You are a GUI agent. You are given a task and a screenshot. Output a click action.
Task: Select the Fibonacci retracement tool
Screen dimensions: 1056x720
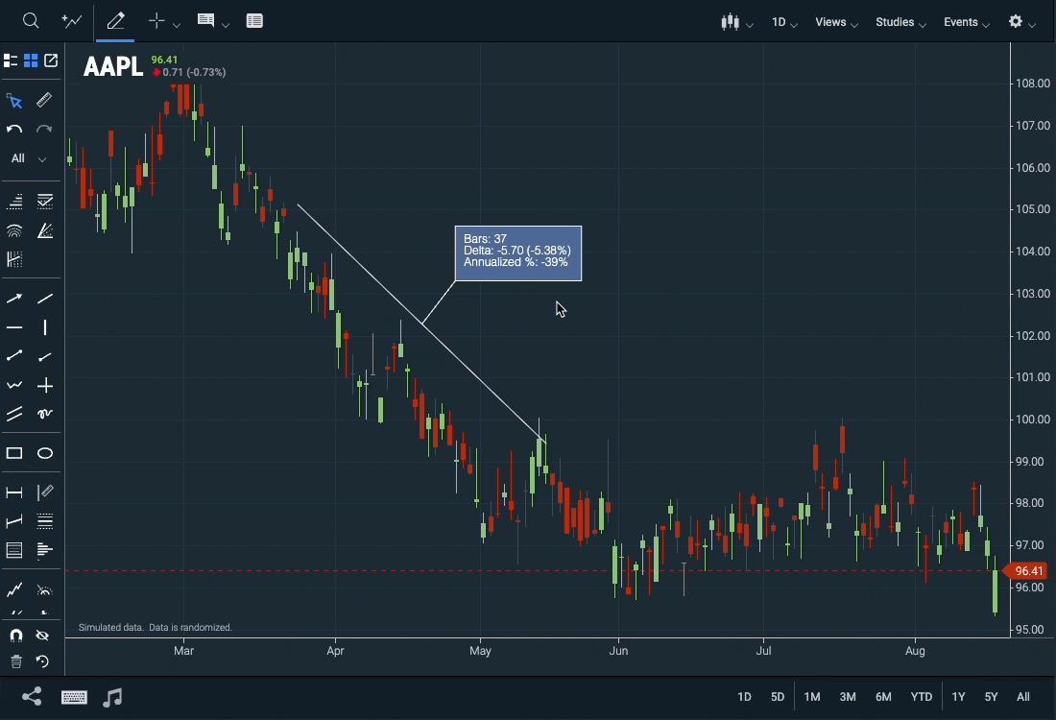coord(14,201)
